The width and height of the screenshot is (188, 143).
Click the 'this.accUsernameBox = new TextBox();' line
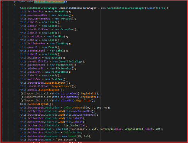tap(48, 19)
